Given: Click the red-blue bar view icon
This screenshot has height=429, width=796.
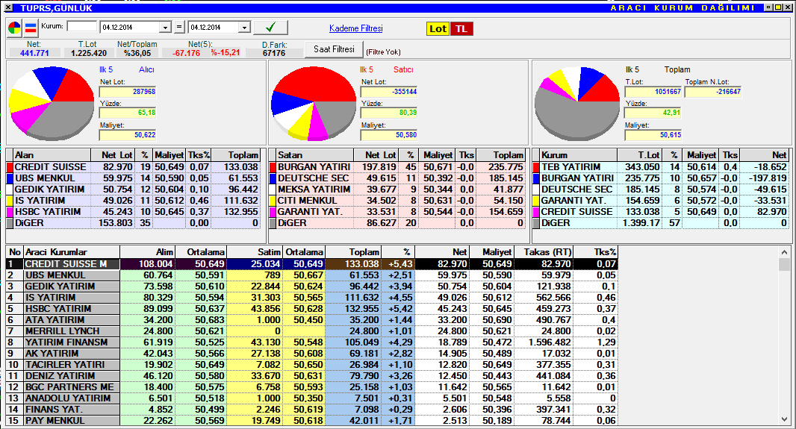Looking at the screenshot, I should [x=31, y=28].
